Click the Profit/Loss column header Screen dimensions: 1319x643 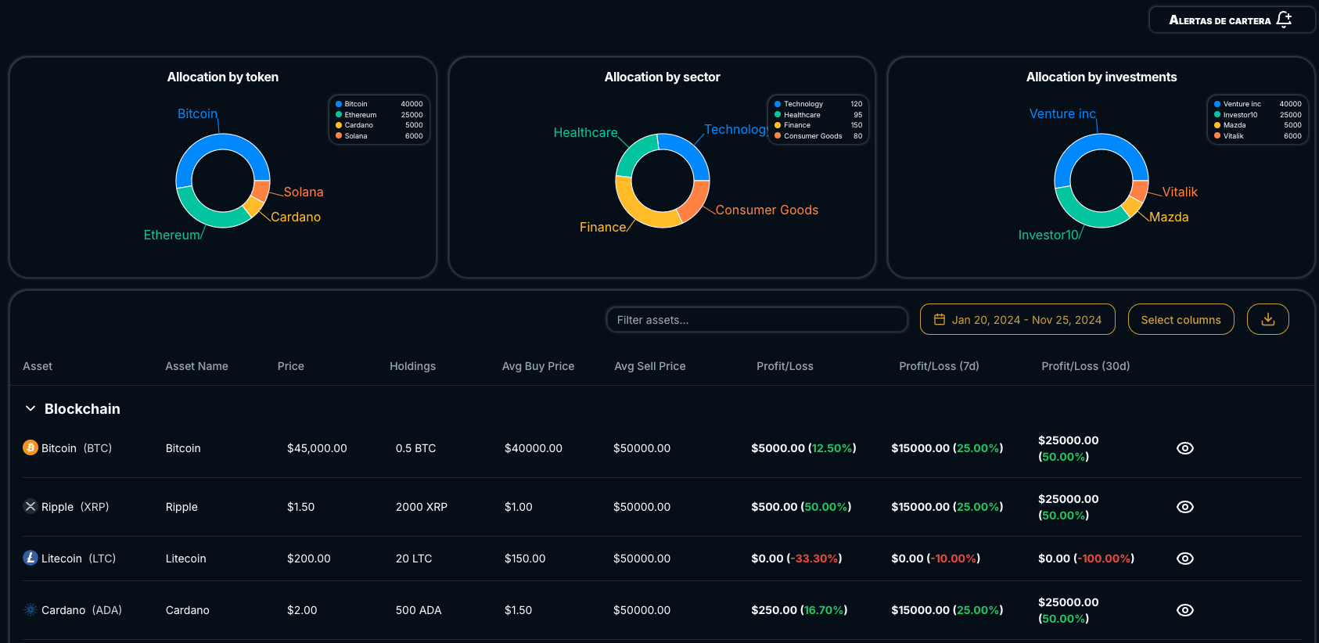coord(785,366)
